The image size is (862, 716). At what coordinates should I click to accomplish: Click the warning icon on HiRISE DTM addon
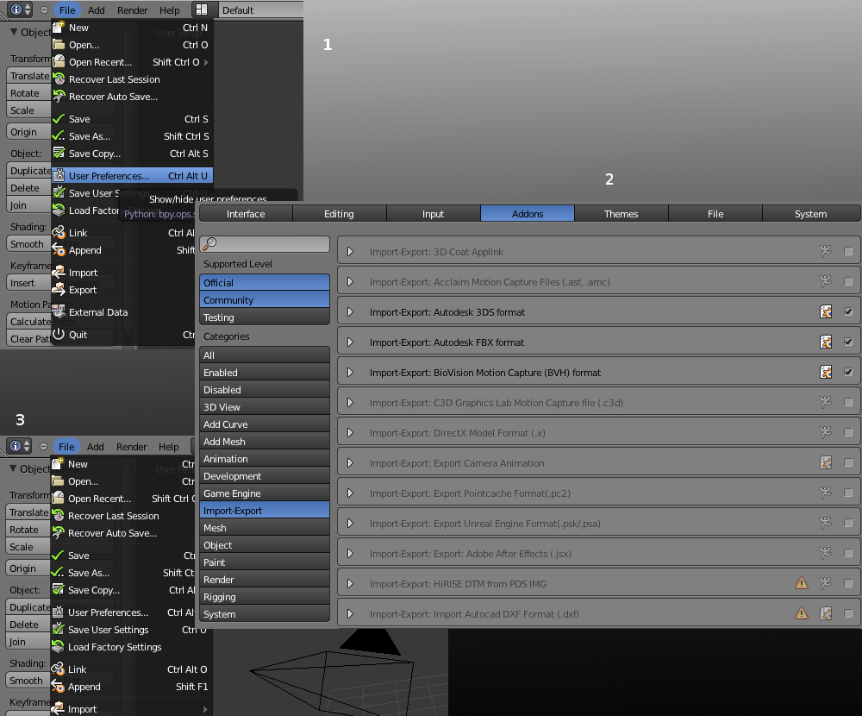[802, 584]
